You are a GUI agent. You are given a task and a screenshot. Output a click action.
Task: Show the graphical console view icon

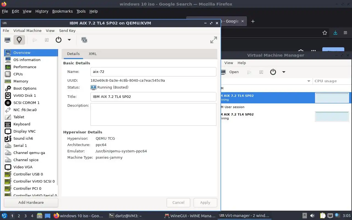[7, 40]
